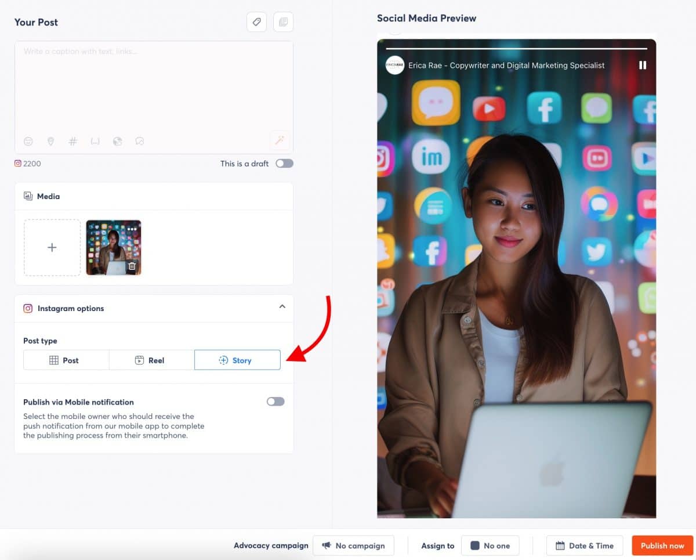Image resolution: width=696 pixels, height=560 pixels.
Task: Open the Advocacy campaign selector
Action: tap(354, 545)
